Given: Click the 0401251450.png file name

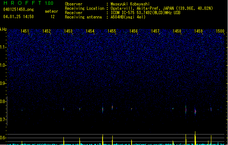Looking at the screenshot, I should [x=18, y=9].
